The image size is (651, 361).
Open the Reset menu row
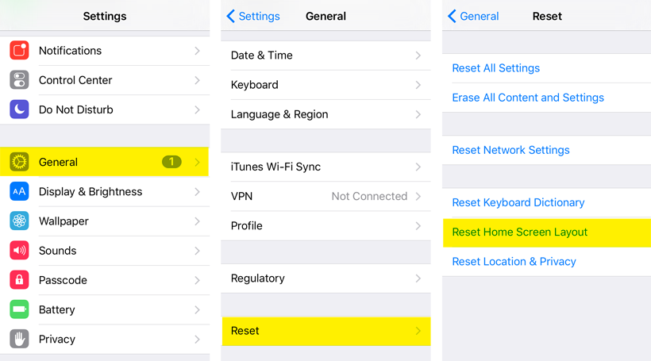[x=325, y=331]
